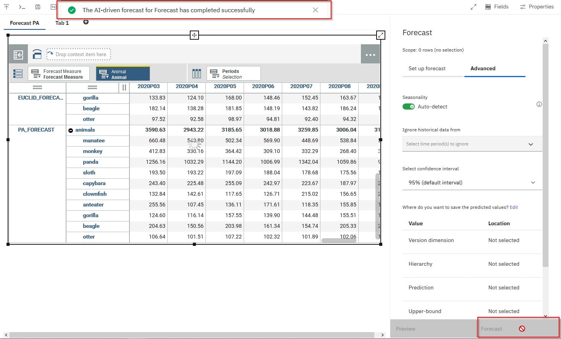Click the swap rows and columns icon
Viewport: 561px width, 339px height.
click(37, 54)
